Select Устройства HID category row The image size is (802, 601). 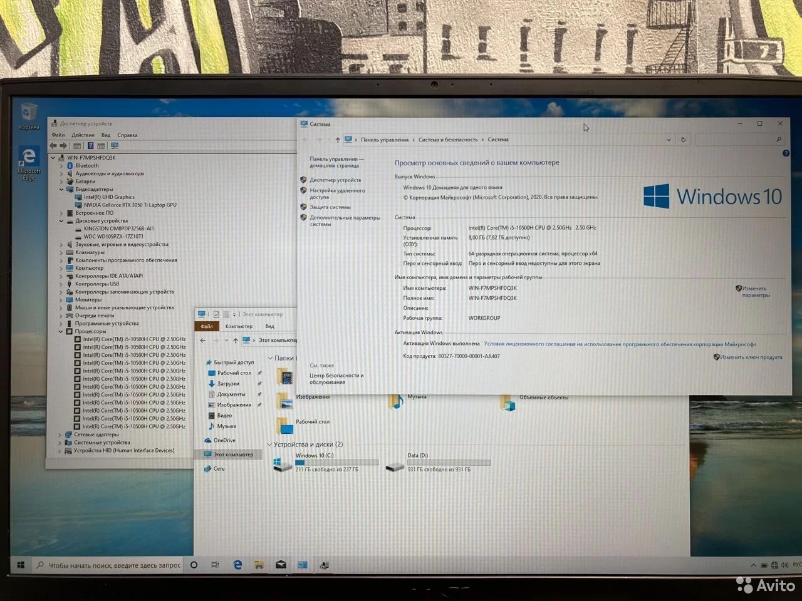(123, 450)
